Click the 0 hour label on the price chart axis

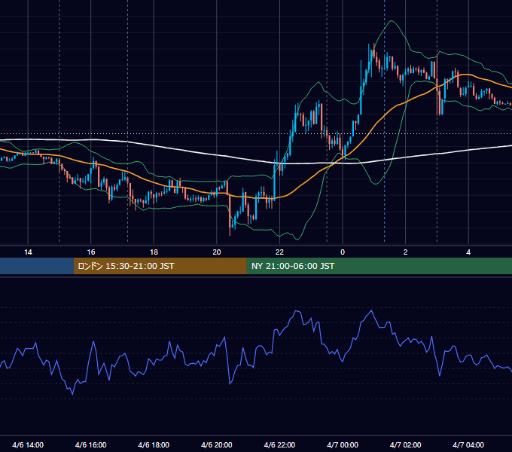click(343, 252)
